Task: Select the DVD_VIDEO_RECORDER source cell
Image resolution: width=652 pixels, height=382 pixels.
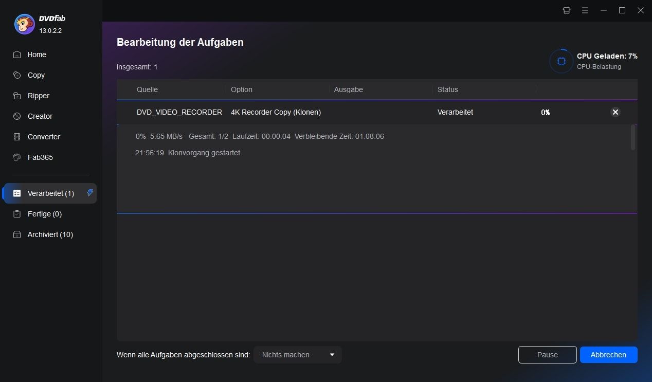Action: pyautogui.click(x=179, y=112)
